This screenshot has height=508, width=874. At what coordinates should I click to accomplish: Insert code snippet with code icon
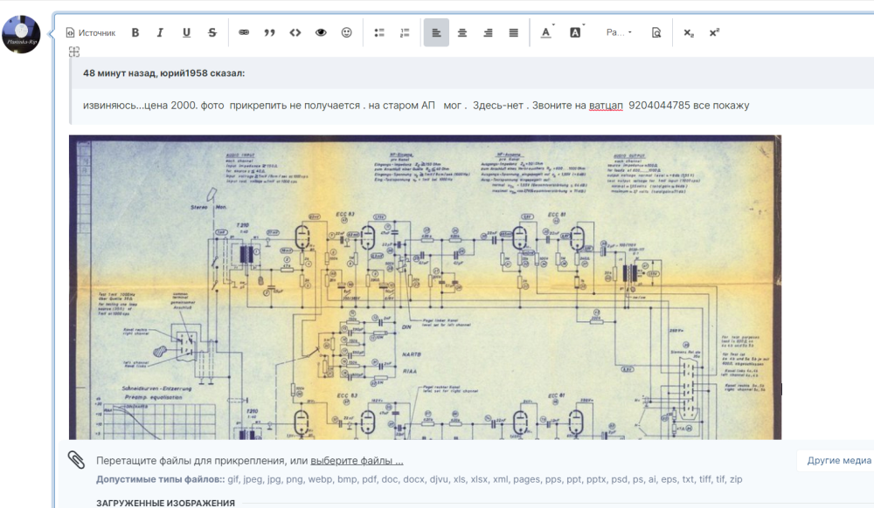coord(295,33)
